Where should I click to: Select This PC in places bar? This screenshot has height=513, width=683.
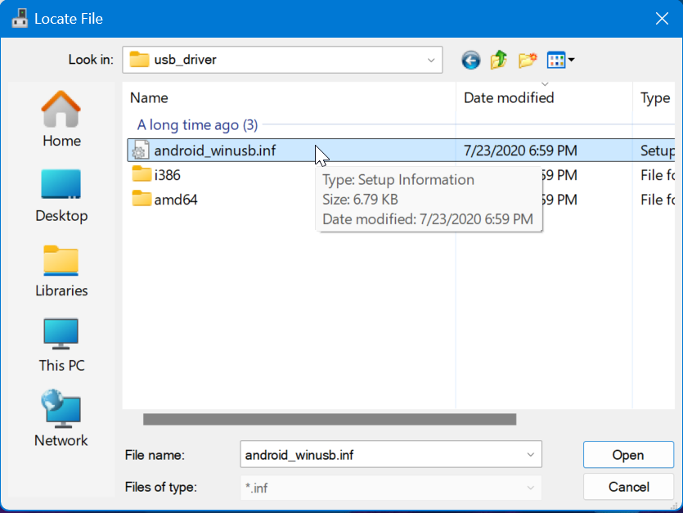coord(61,345)
